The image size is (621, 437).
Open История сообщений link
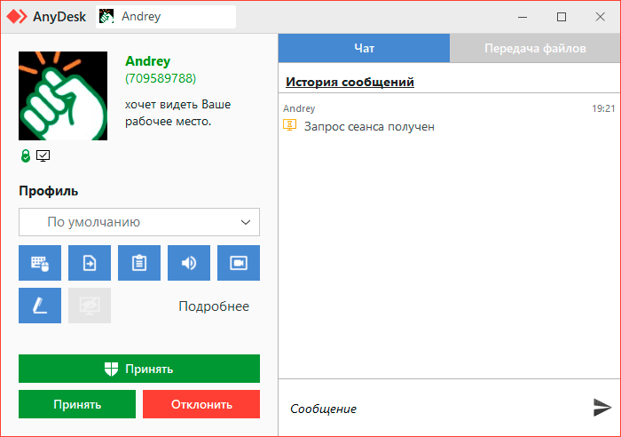pyautogui.click(x=350, y=82)
